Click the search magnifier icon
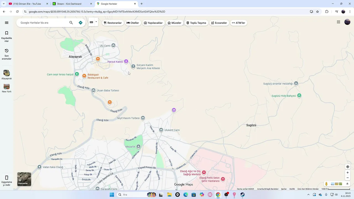Image resolution: width=354 pixels, height=199 pixels. tap(71, 23)
